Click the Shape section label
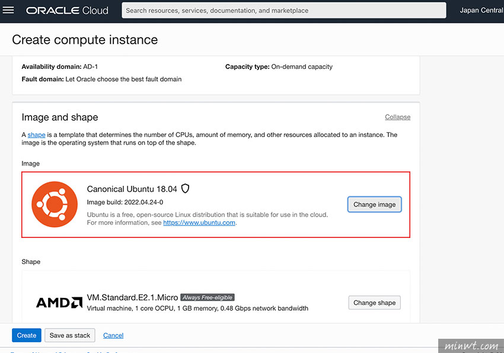This screenshot has width=504, height=353. coord(31,262)
